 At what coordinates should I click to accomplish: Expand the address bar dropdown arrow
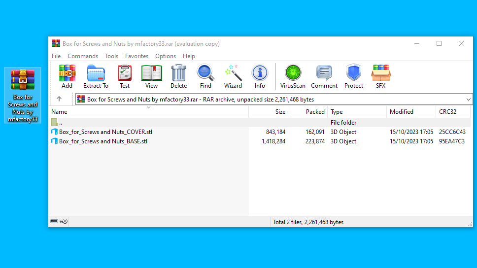pyautogui.click(x=468, y=100)
